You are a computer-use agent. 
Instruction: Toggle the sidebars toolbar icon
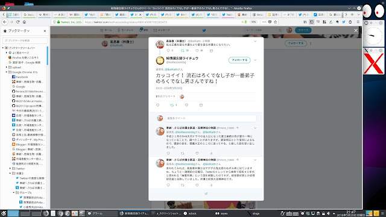[x=312, y=22]
